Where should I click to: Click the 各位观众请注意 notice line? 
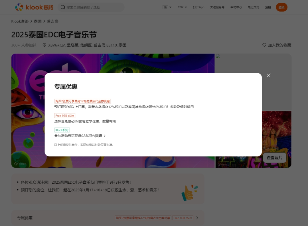pyautogui.click(x=76, y=182)
